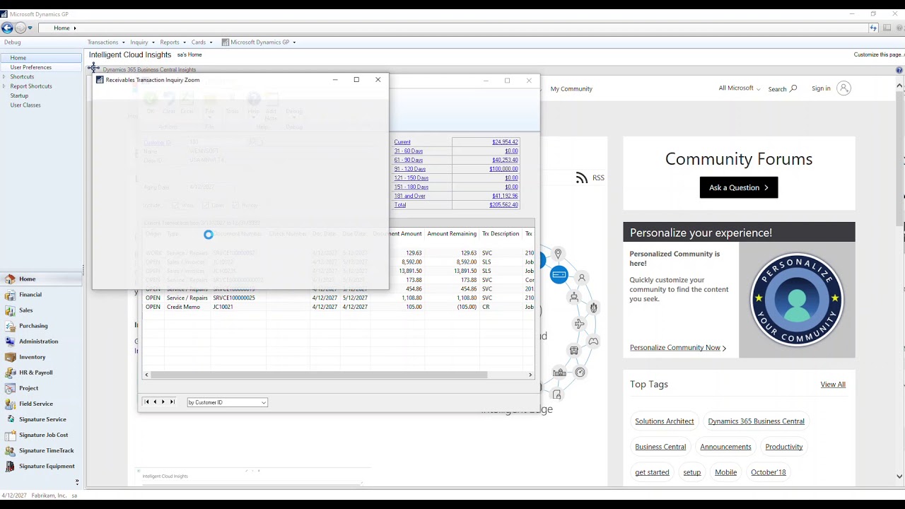Select Startup in the navigation list
905x509 pixels.
coord(19,95)
